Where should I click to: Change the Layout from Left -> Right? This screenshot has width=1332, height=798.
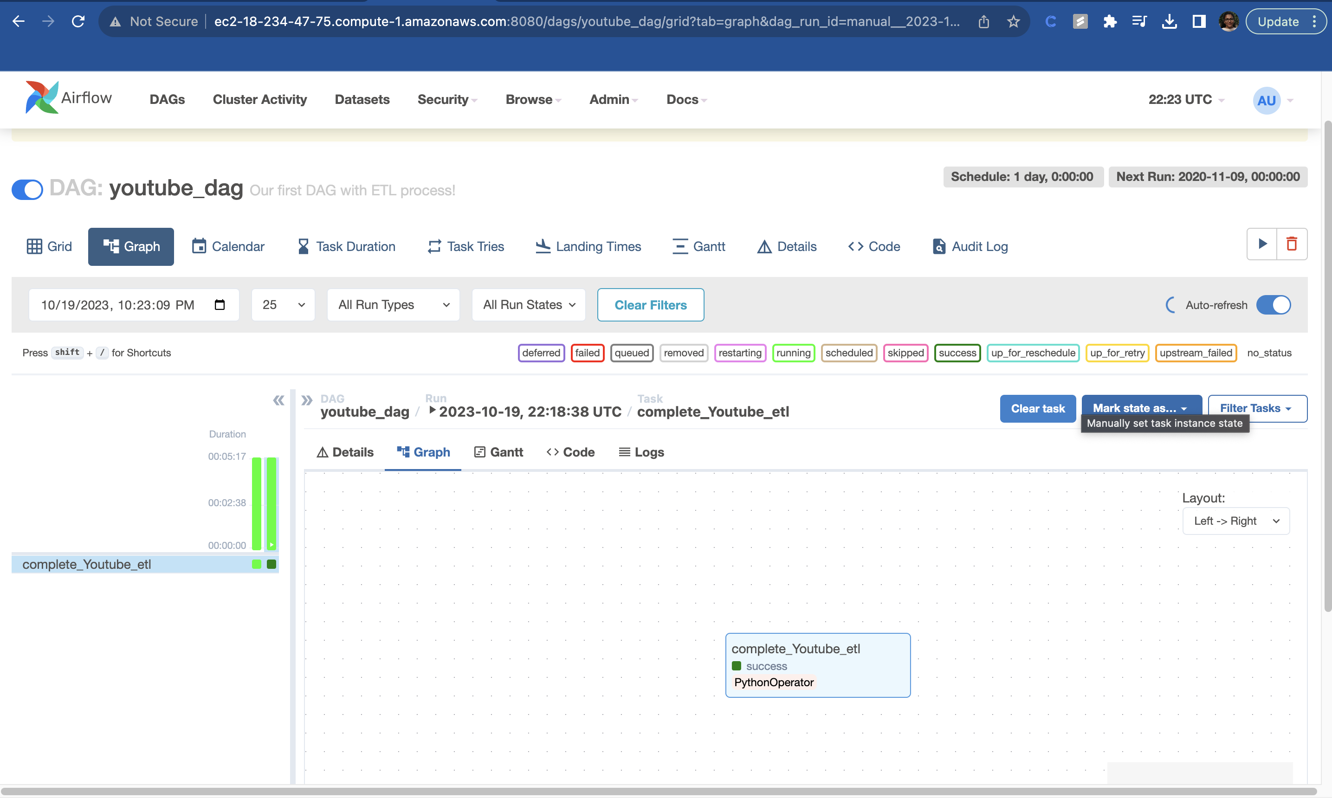pos(1236,521)
